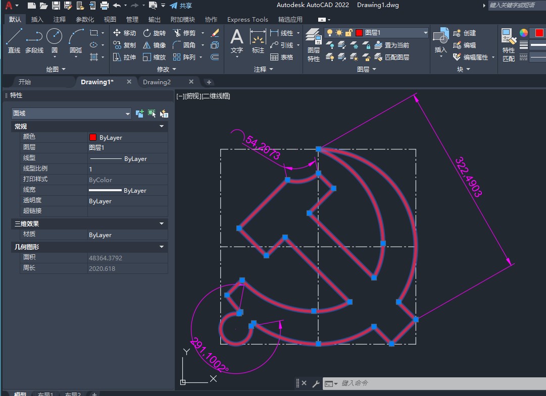Select the Arc (圆弧) tool

point(76,41)
